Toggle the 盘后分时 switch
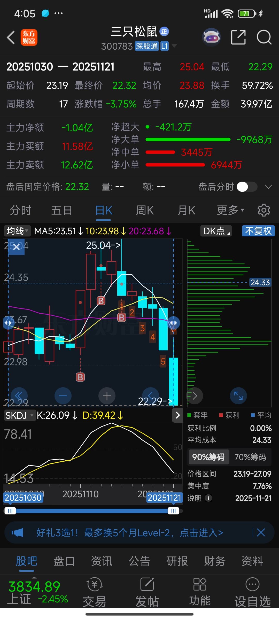 click(x=247, y=187)
